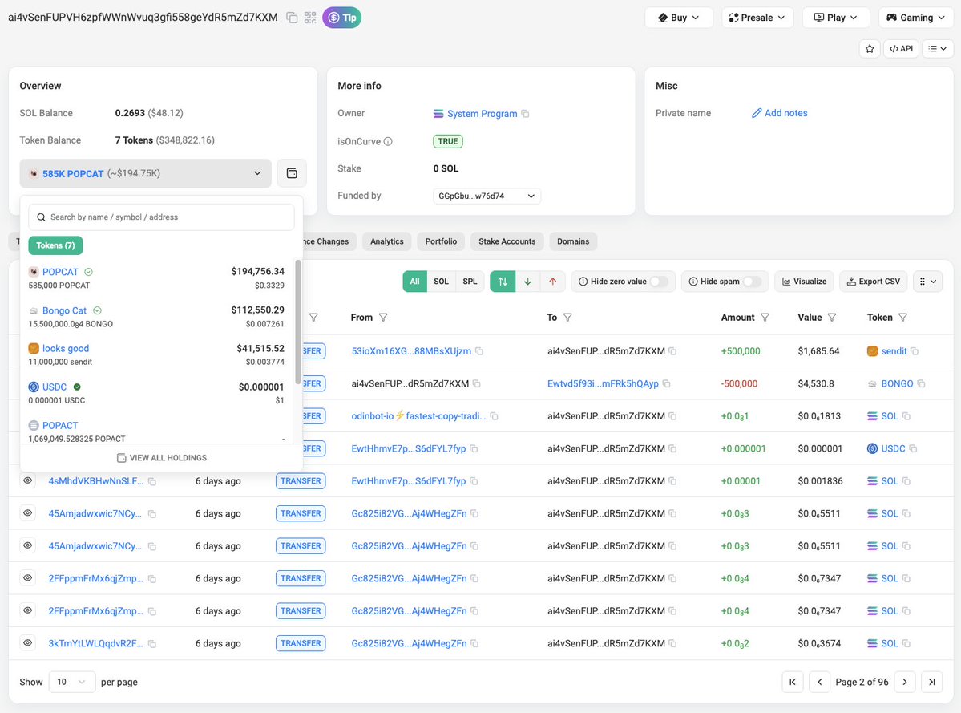This screenshot has height=713, width=961.
Task: Open the Buy dropdown menu
Action: click(678, 18)
